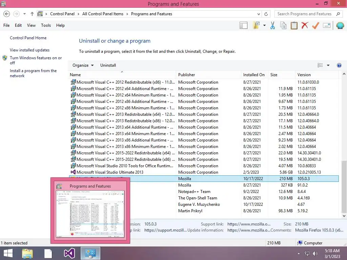347x260 pixels.
Task: Open recent locations dropdown arrow
Action: click(x=24, y=14)
